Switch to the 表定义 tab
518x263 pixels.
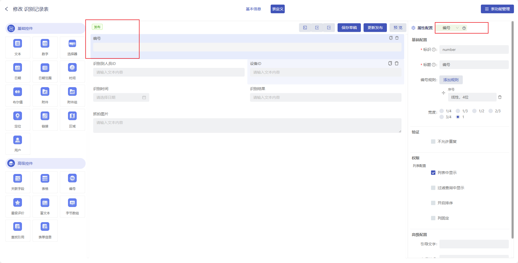click(x=277, y=9)
